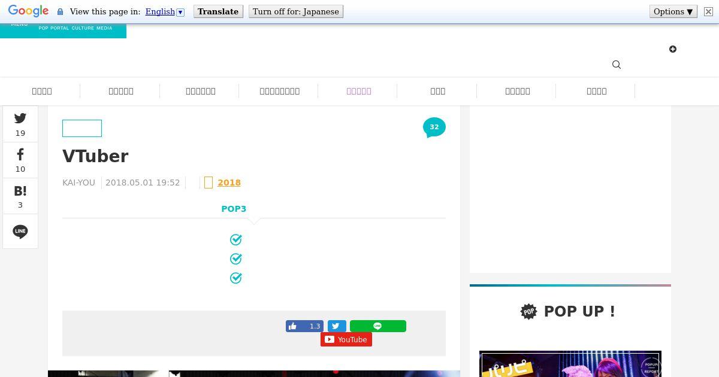
Task: Click the POP burst icon beside POP UP
Action: [x=528, y=311]
